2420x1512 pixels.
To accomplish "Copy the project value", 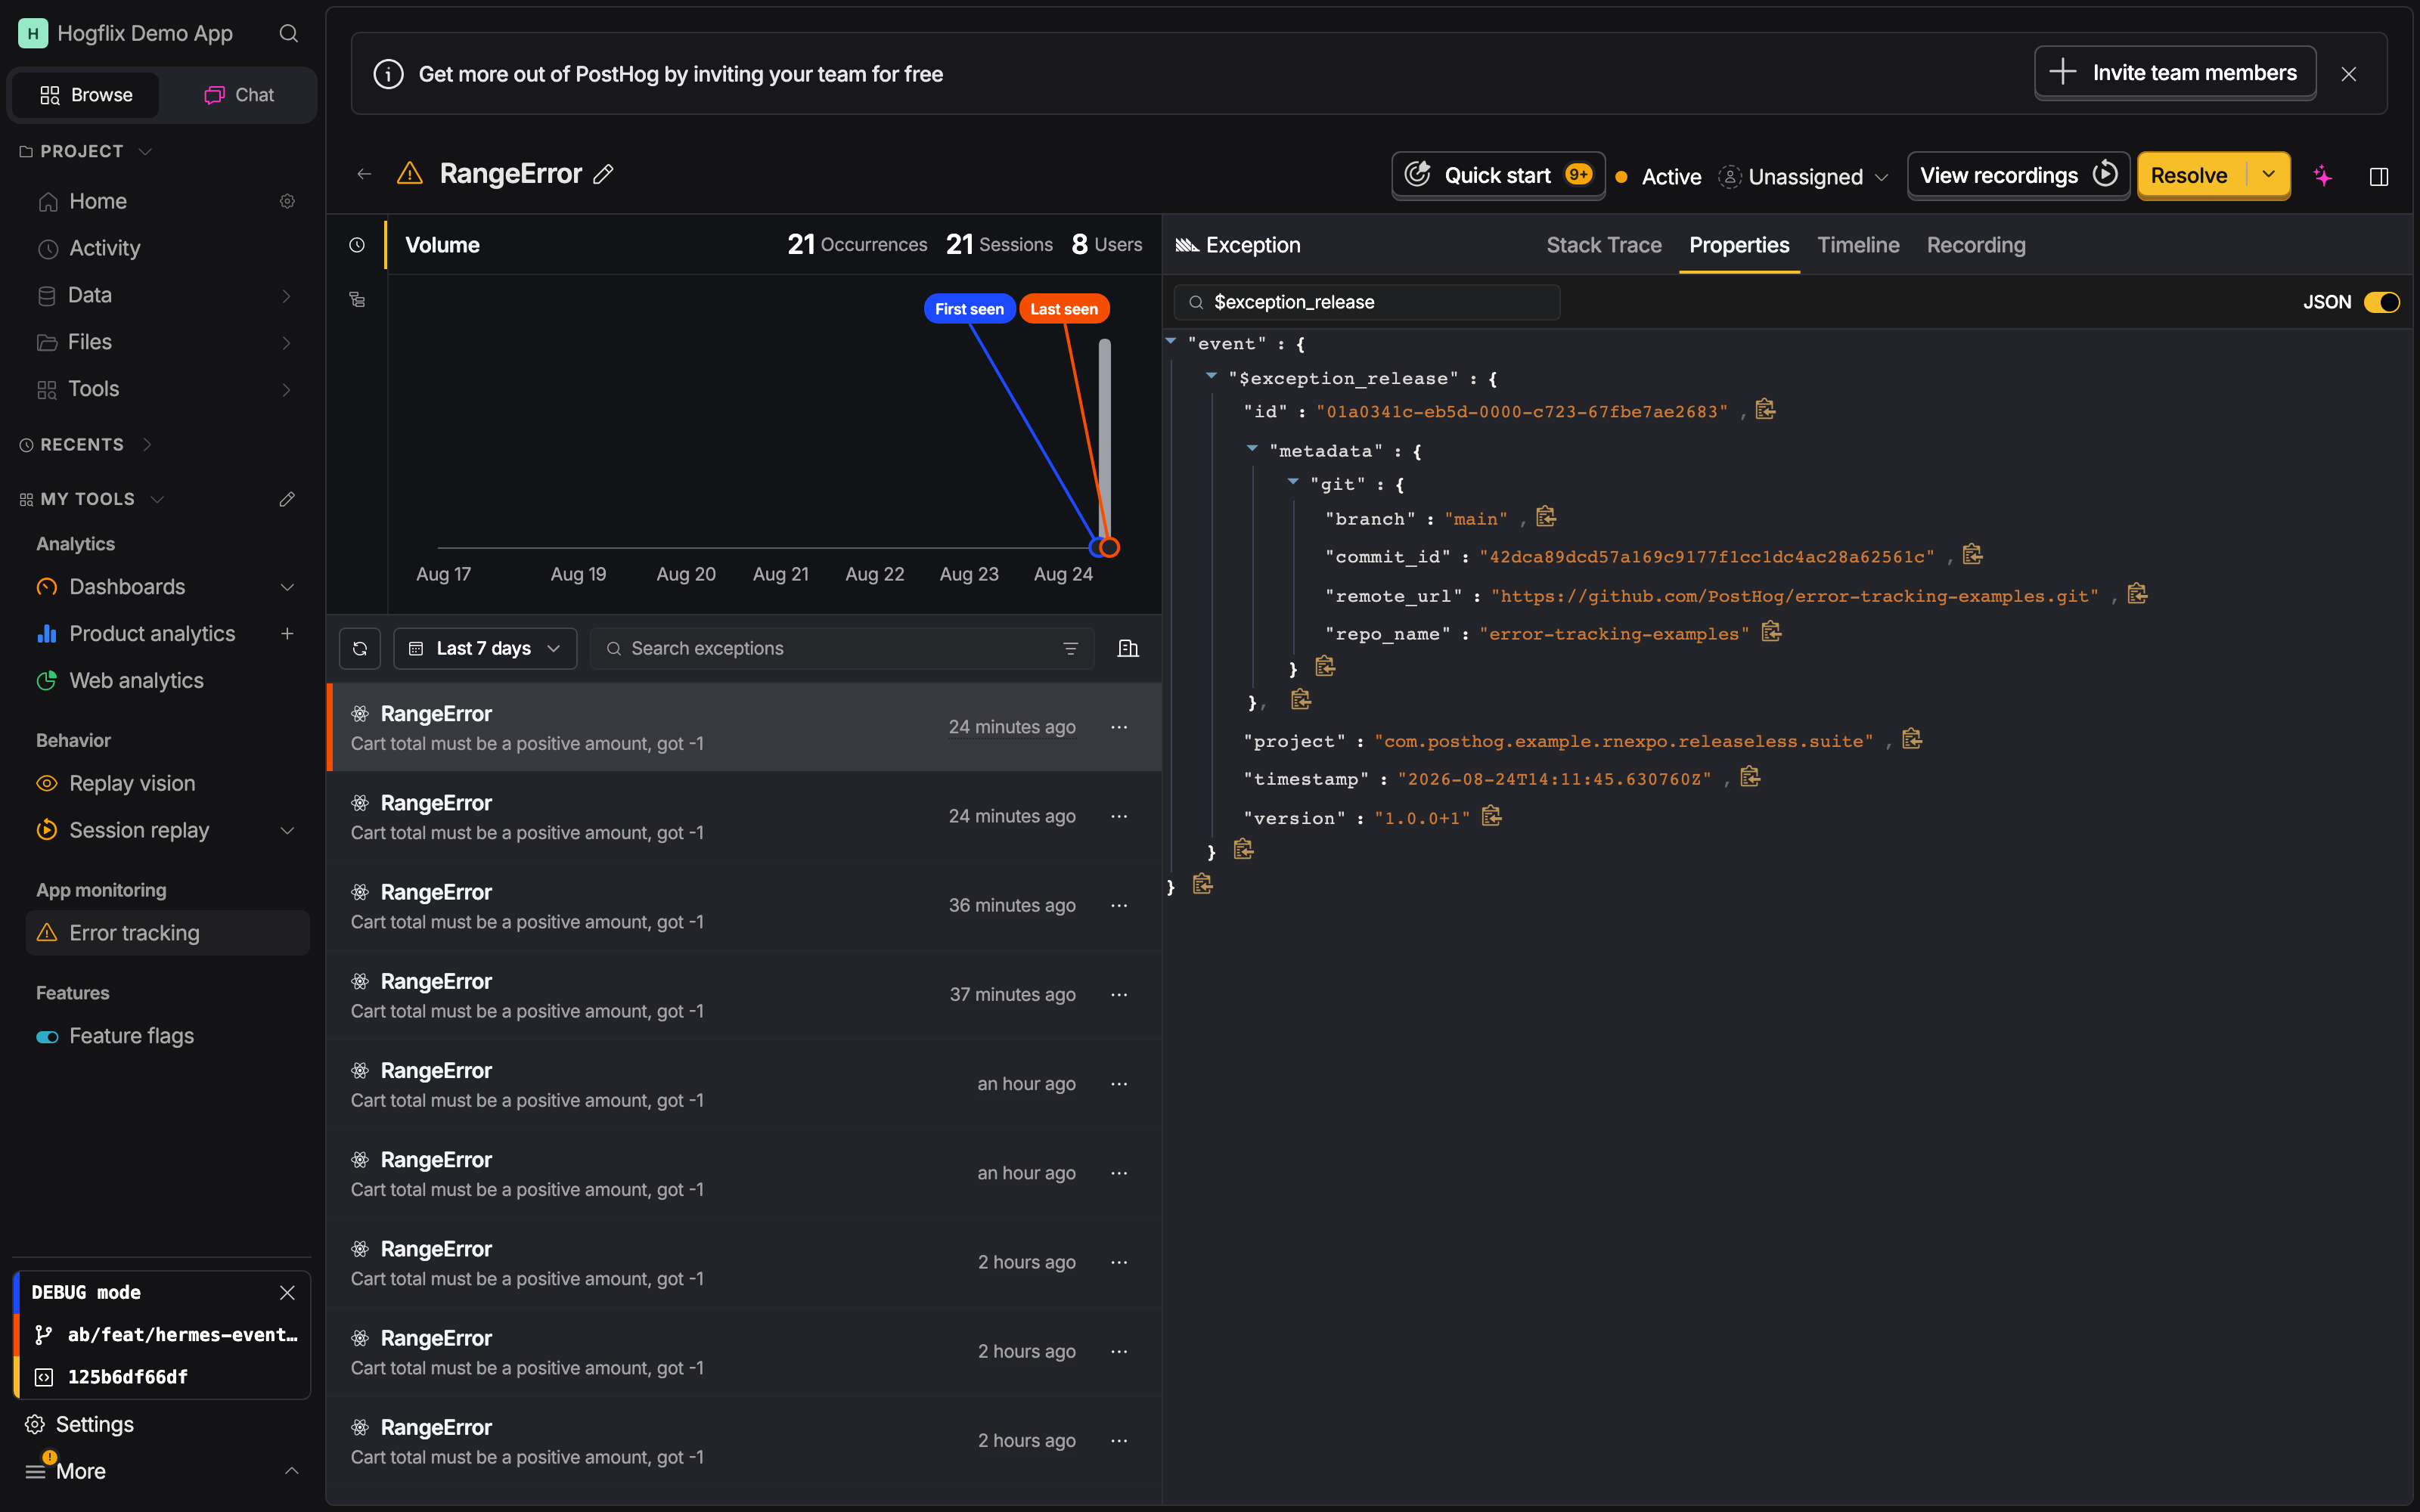I will (x=1912, y=739).
